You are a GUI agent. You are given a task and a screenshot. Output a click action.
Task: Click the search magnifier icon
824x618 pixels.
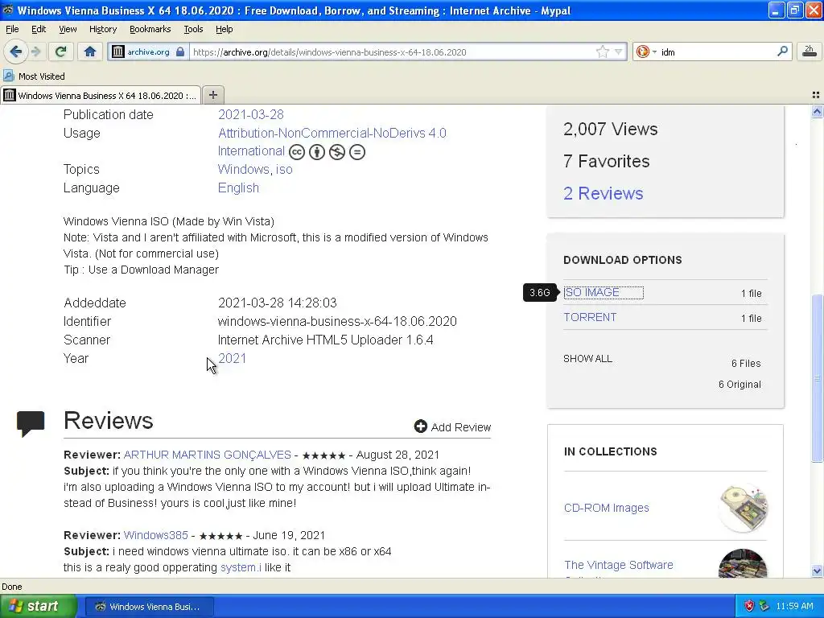[x=782, y=51]
